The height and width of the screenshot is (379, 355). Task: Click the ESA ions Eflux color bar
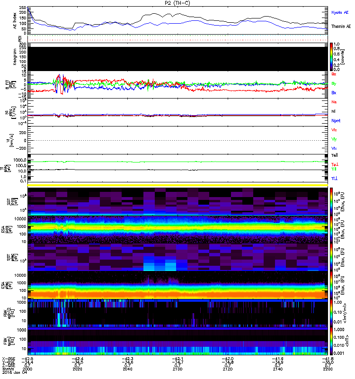click(331, 230)
